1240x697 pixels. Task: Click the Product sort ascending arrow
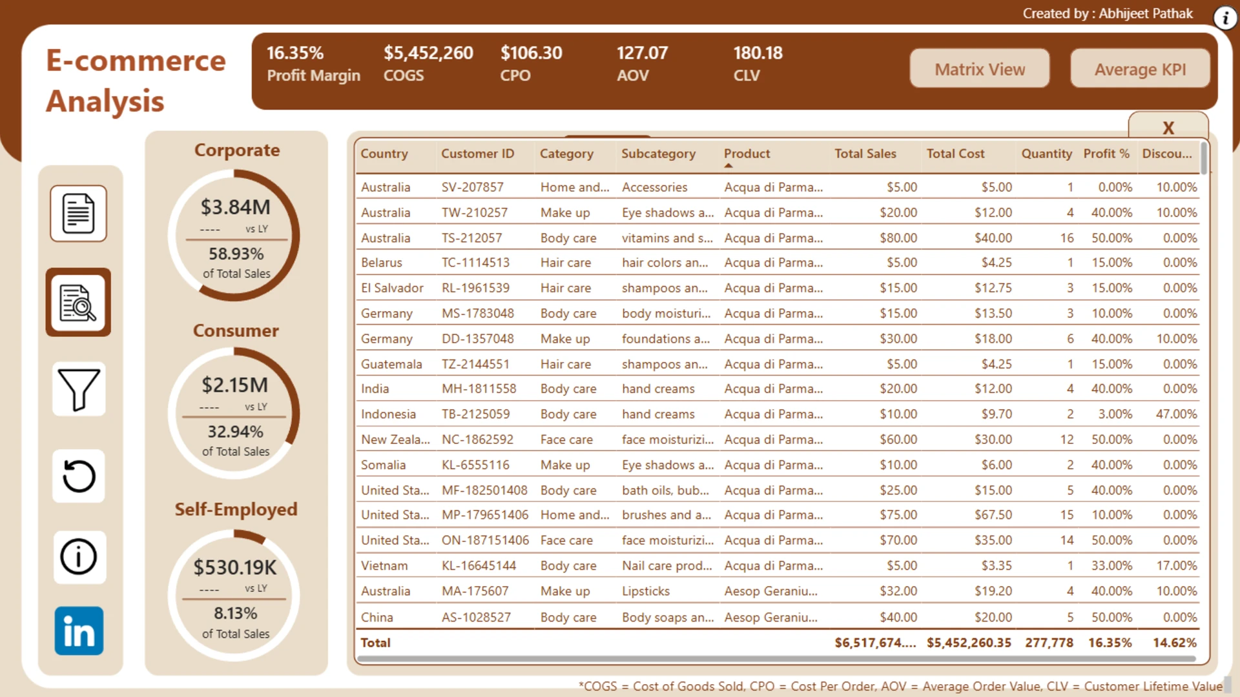pos(728,166)
